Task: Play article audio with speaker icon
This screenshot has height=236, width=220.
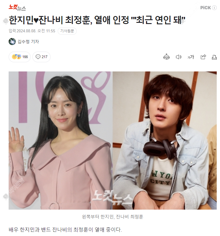Action: [x=179, y=57]
